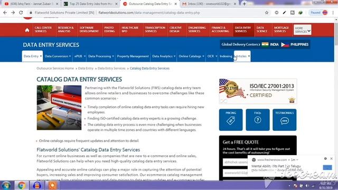Open the Indexing menu item
This screenshot has width=338, height=190.
[x=226, y=56]
